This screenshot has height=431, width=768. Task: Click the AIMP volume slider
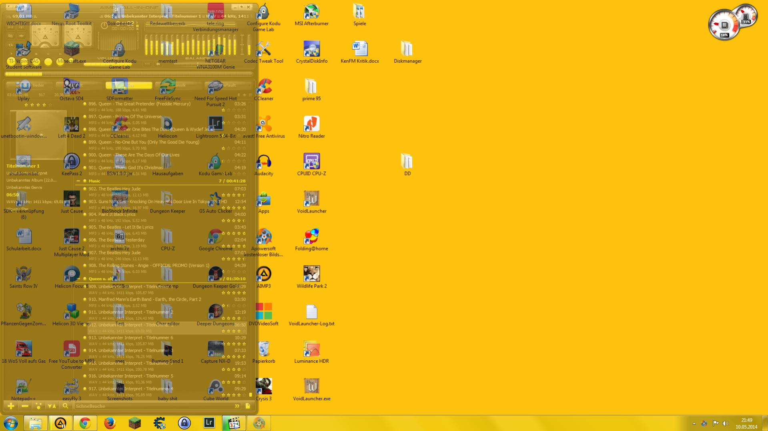108,64
